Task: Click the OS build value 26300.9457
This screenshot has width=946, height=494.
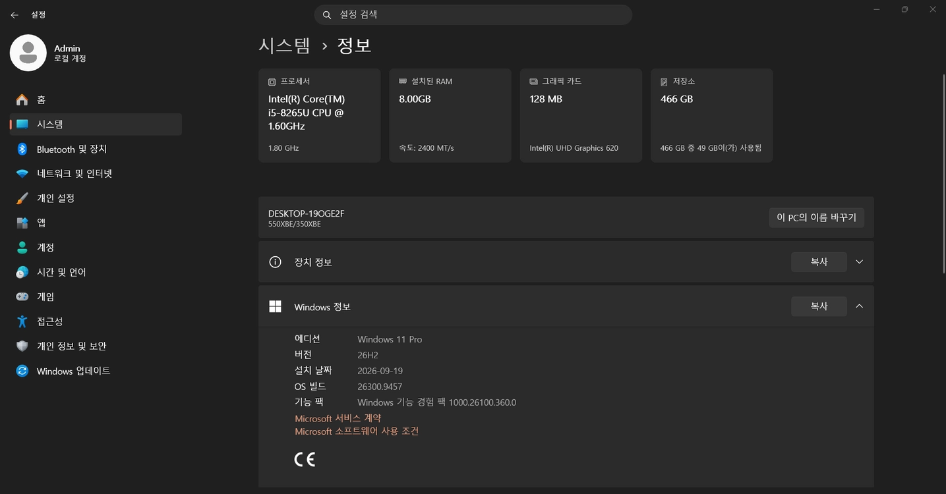Action: [380, 387]
